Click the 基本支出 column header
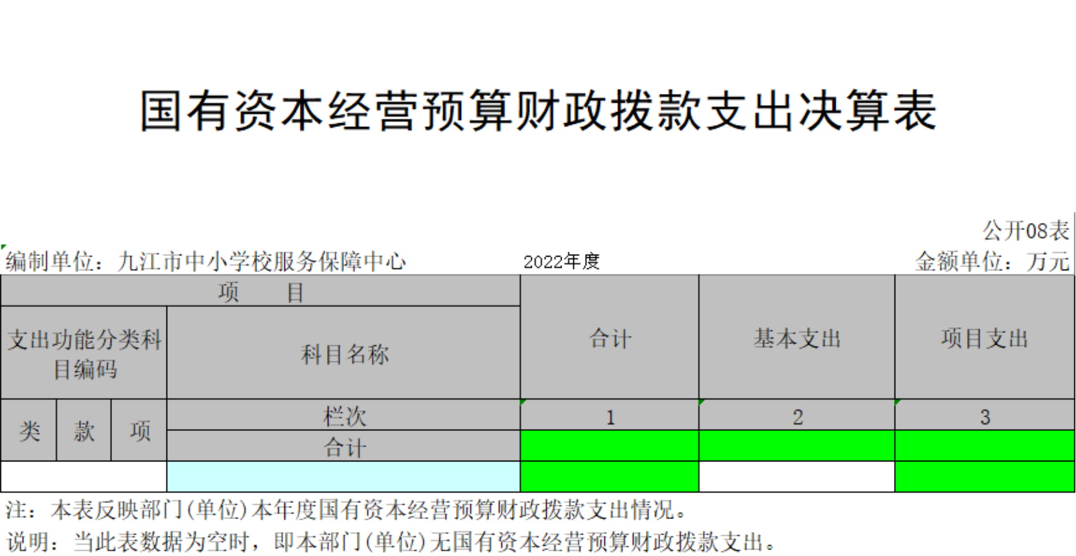The height and width of the screenshot is (556, 1076). [796, 338]
